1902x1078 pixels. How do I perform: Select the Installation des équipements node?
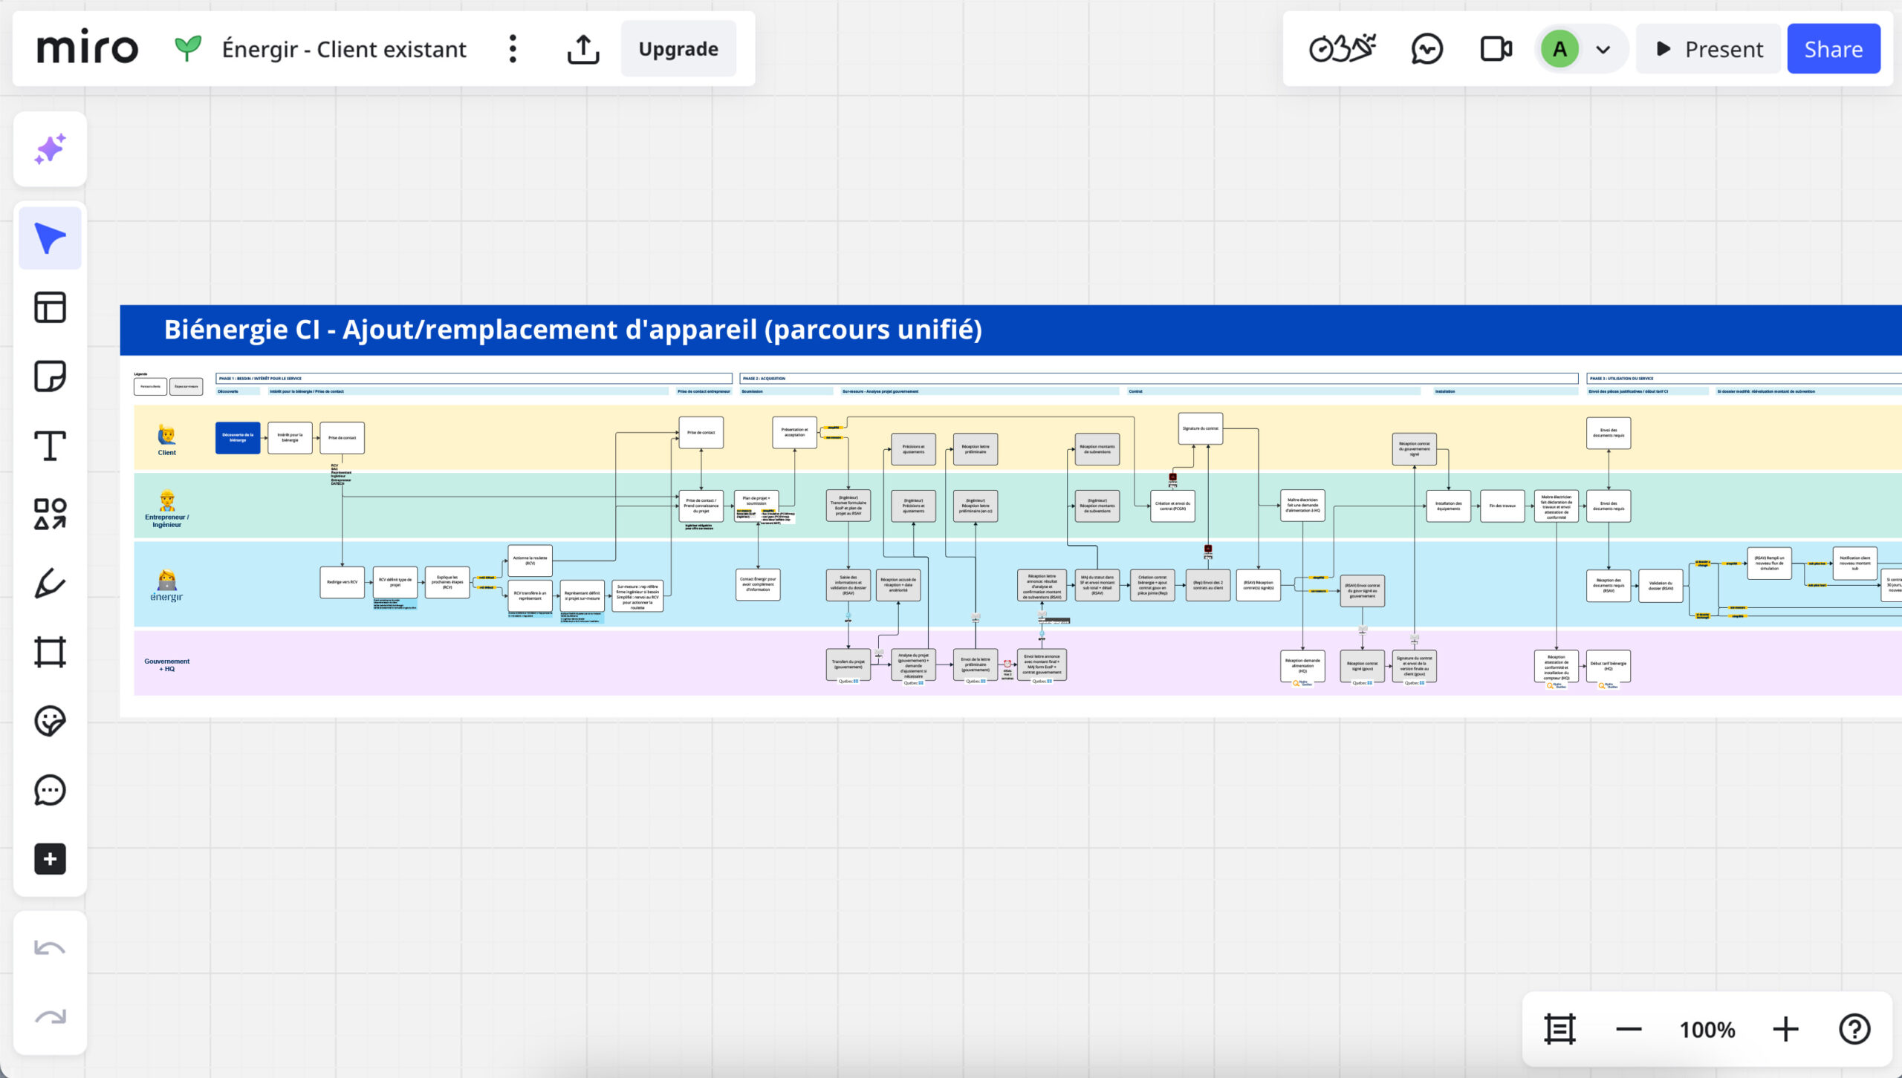click(x=1449, y=506)
